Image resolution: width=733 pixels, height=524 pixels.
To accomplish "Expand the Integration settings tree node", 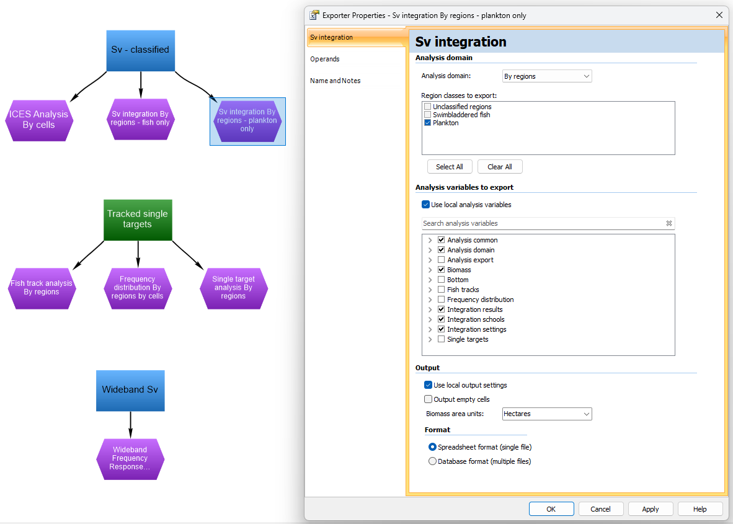I will point(430,329).
